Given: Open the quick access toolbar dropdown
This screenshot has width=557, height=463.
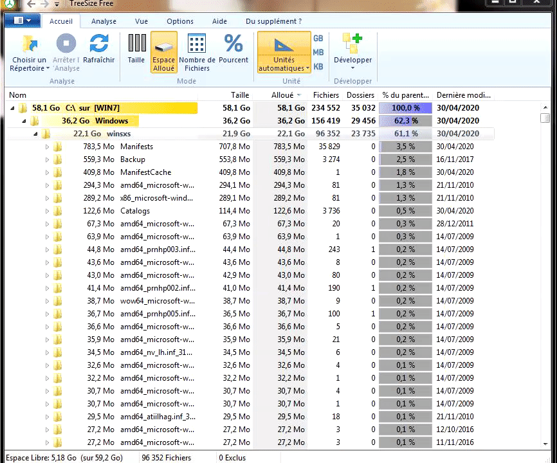Looking at the screenshot, I should coord(57,5).
